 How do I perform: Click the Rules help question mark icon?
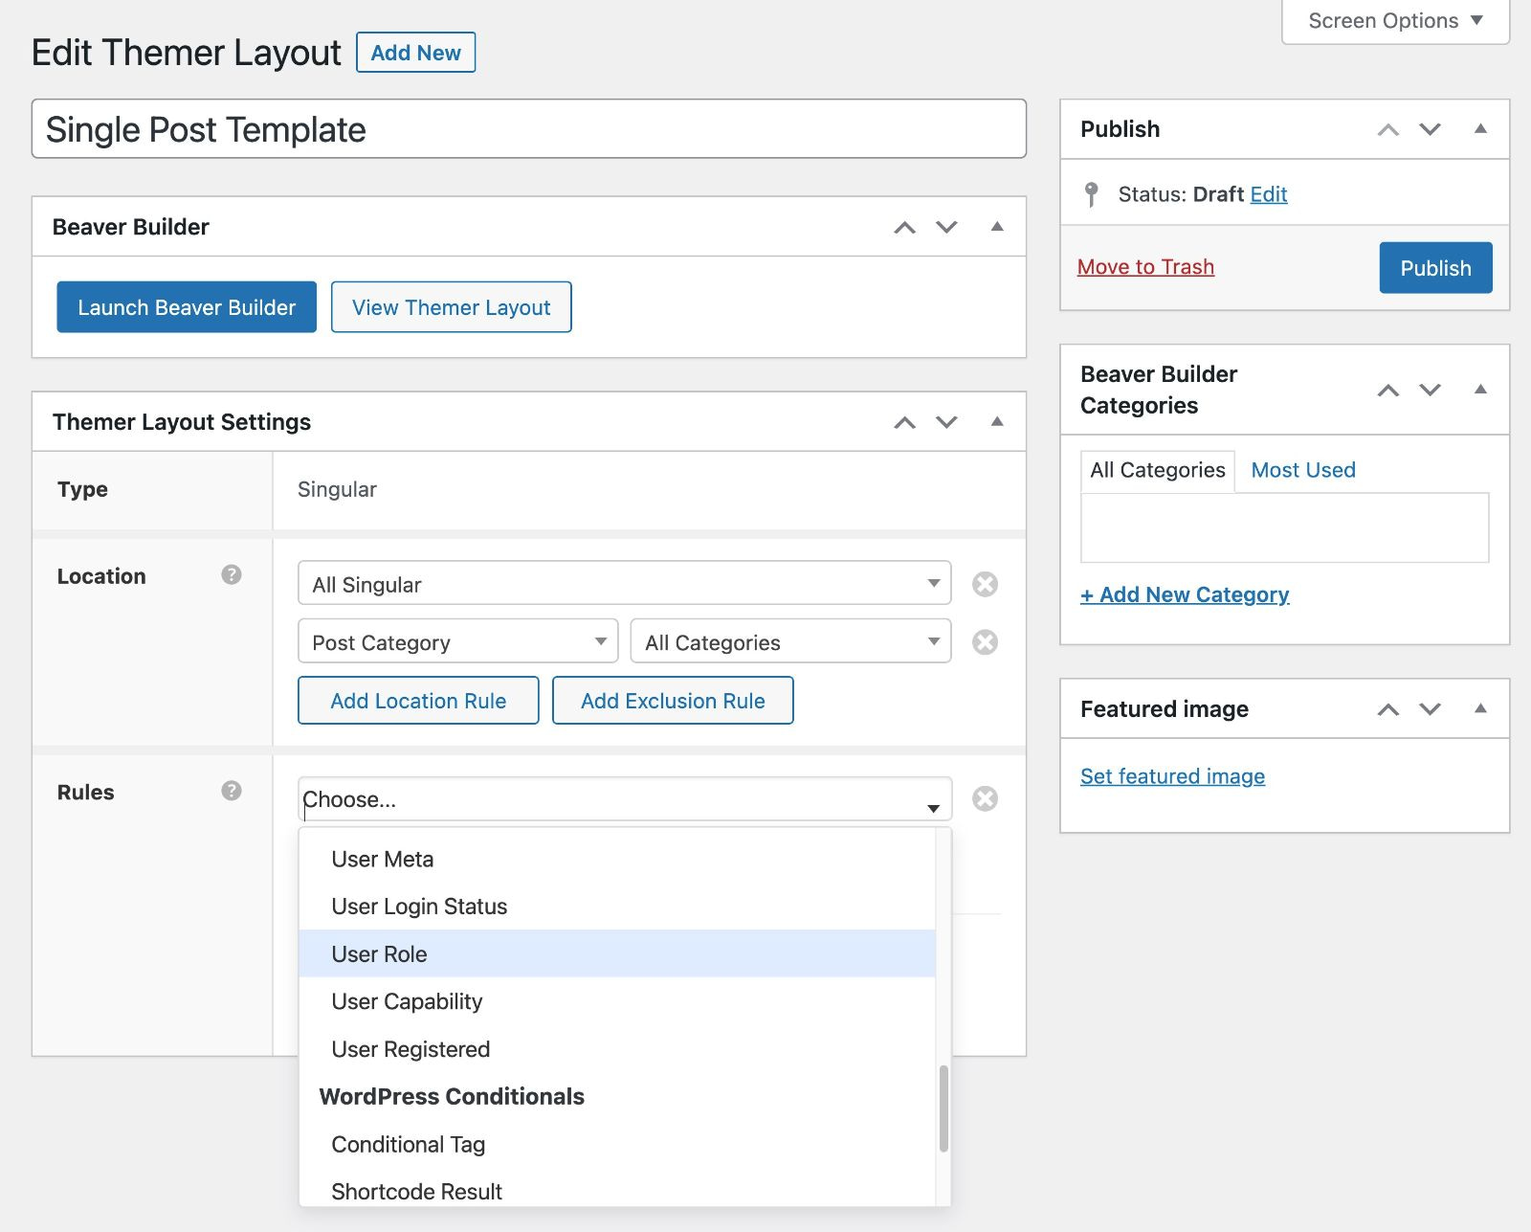[231, 791]
